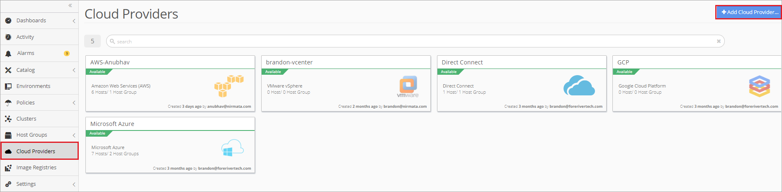The height and width of the screenshot is (192, 782).
Task: Open the brandon-vcenter provider title
Action: pos(289,62)
